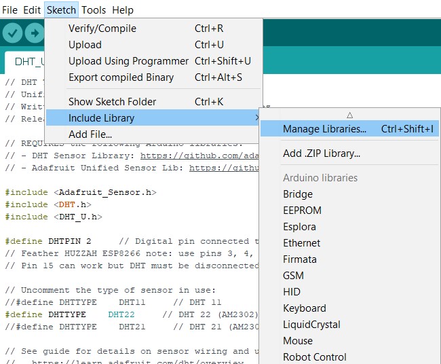Click the Verify checkmark toolbar icon
Image resolution: width=441 pixels, height=364 pixels.
point(13,33)
